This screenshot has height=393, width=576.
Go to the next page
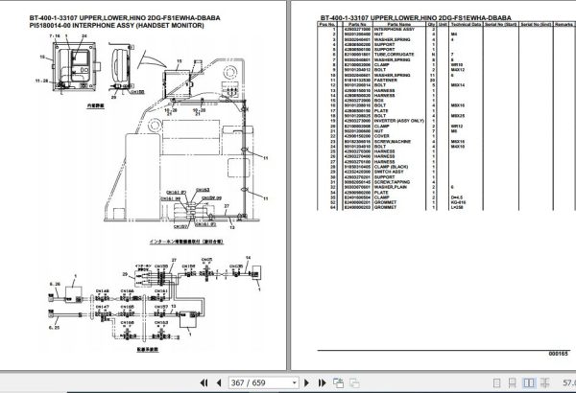(x=307, y=382)
